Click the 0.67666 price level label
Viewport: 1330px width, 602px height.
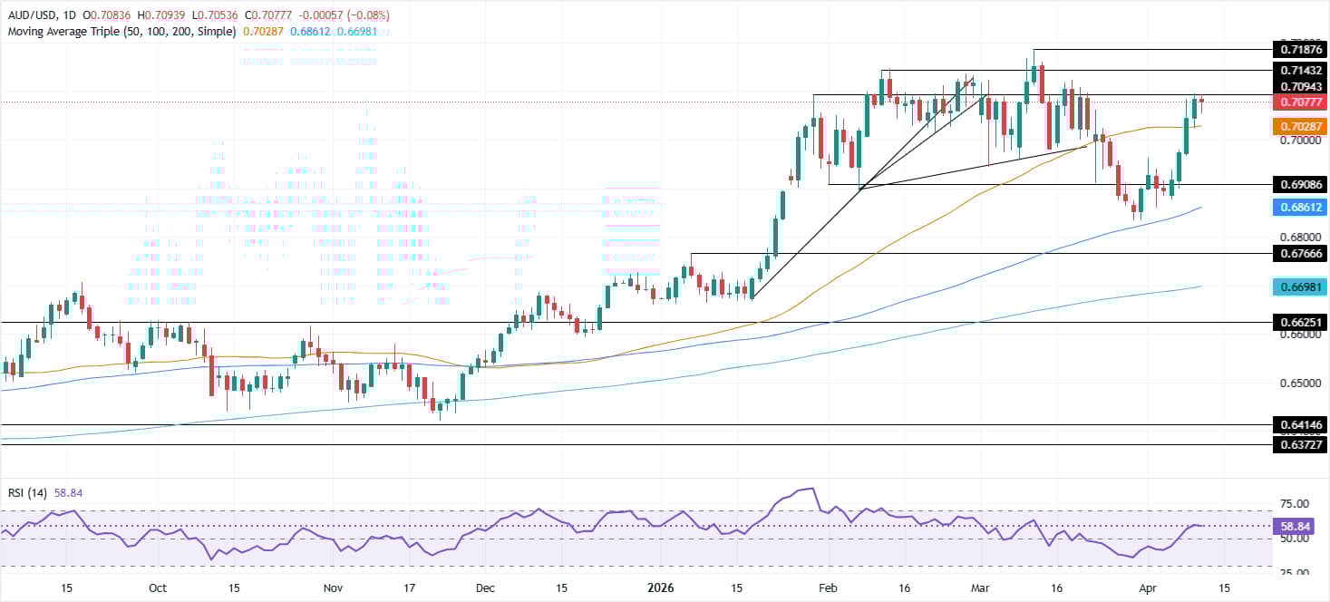click(x=1298, y=254)
